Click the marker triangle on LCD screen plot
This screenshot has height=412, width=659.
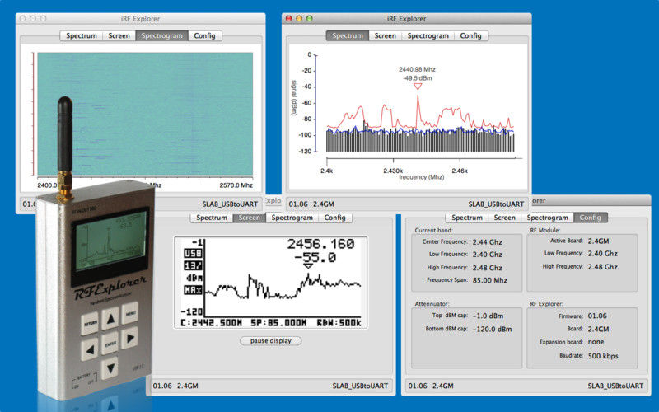(x=308, y=266)
